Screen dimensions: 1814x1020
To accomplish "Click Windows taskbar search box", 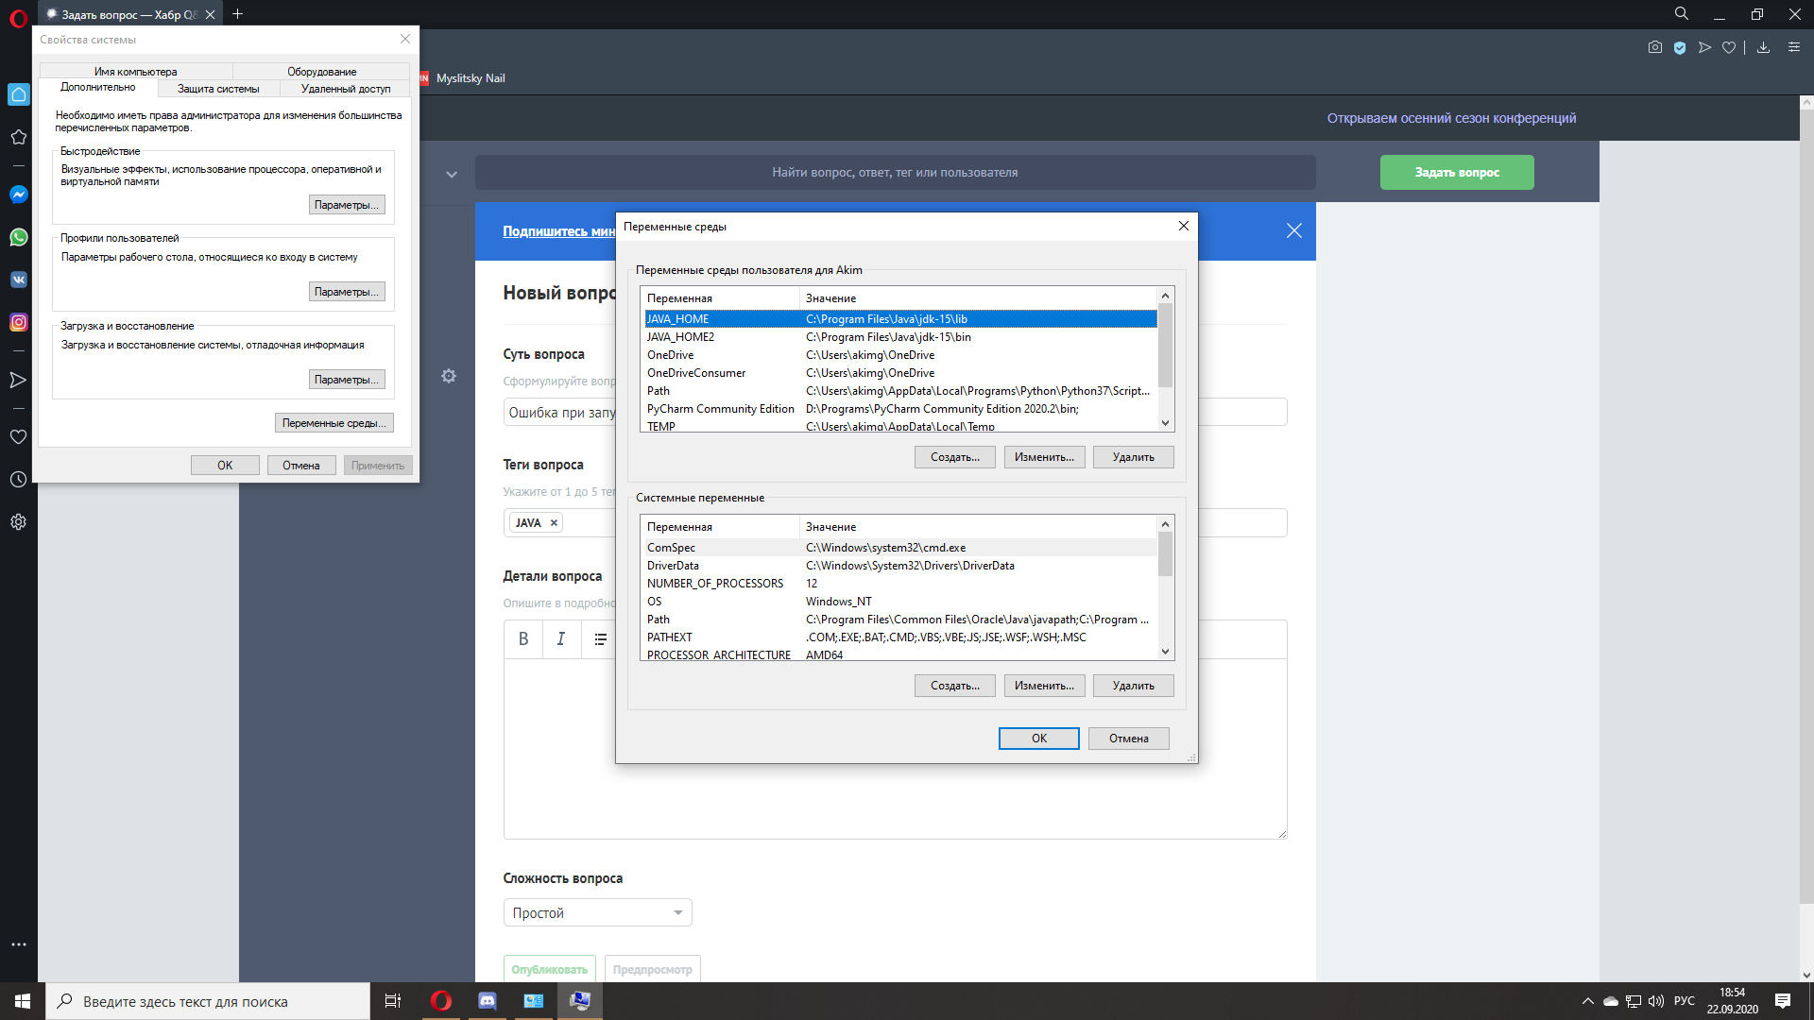I will tap(208, 1001).
